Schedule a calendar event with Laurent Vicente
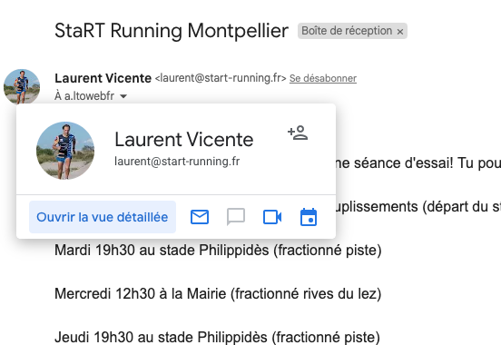 309,217
